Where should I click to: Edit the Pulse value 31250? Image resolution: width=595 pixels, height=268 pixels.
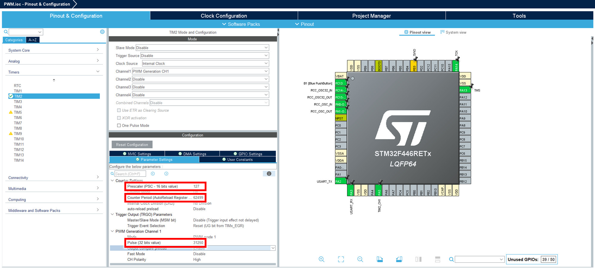pyautogui.click(x=198, y=243)
